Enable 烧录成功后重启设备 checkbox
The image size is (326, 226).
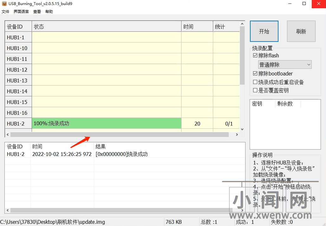(x=255, y=82)
